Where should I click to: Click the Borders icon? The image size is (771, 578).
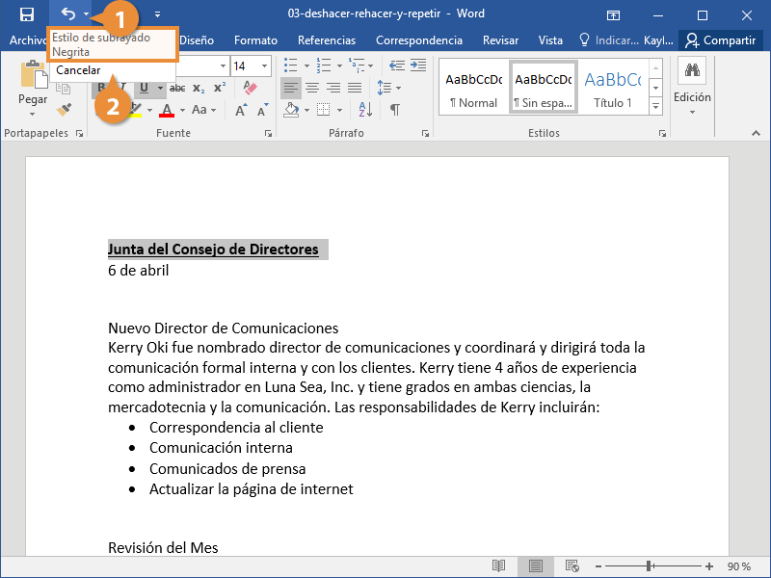(x=323, y=110)
